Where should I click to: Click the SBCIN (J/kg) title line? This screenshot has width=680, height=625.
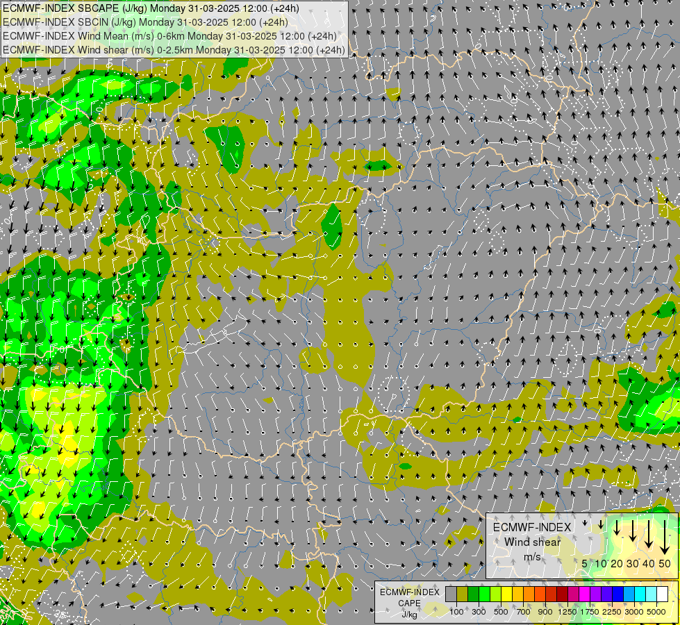click(x=145, y=22)
